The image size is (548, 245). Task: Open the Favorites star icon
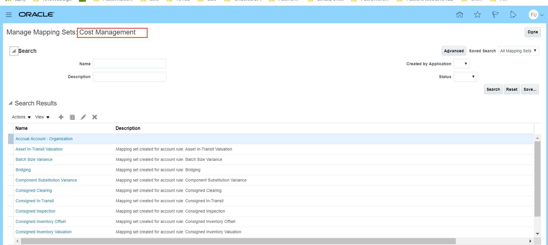point(477,15)
